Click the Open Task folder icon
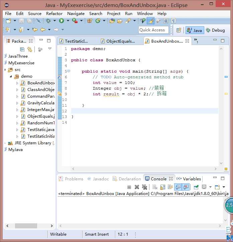Screen dimensions: 233x242 [x=120, y=21]
